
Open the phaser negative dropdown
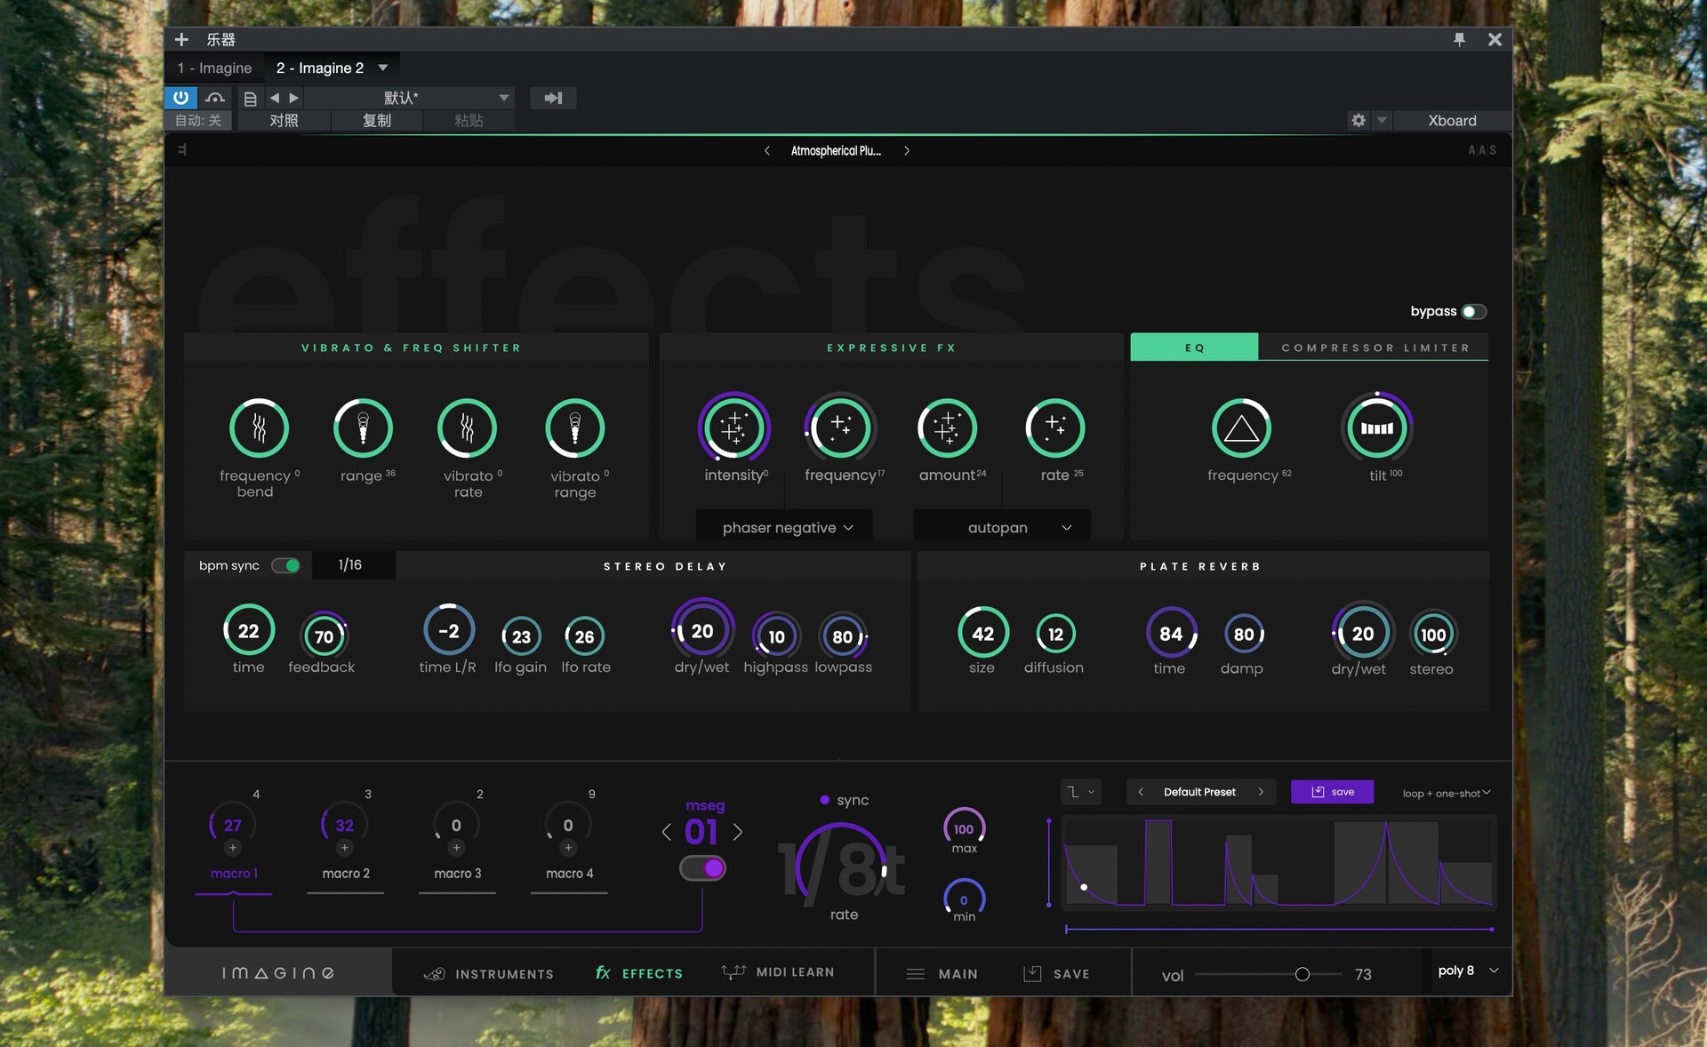tap(783, 526)
